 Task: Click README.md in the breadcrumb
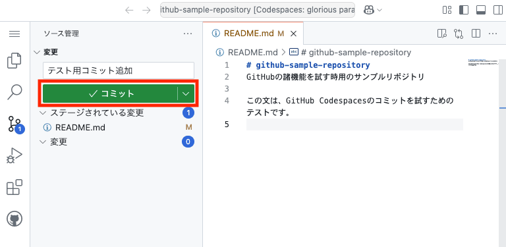[253, 53]
